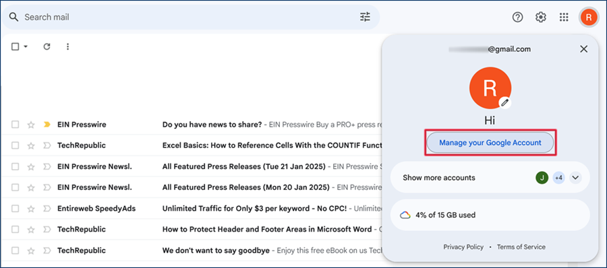Star the Entireweb SpeedyAds email
The height and width of the screenshot is (268, 607).
click(31, 209)
